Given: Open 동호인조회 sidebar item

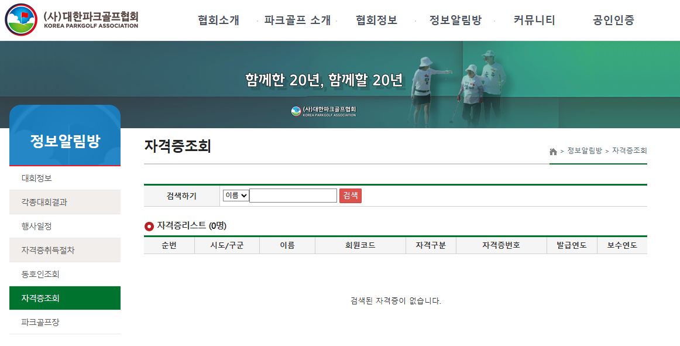Looking at the screenshot, I should click(40, 274).
